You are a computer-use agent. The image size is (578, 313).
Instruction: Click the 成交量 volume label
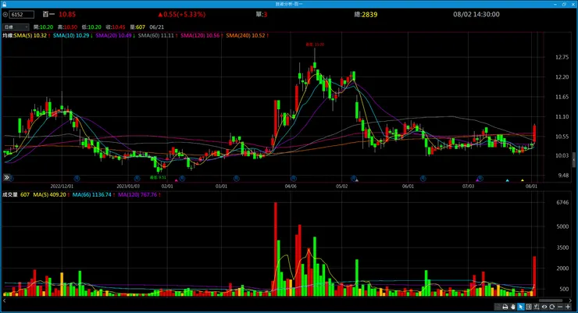click(10, 194)
